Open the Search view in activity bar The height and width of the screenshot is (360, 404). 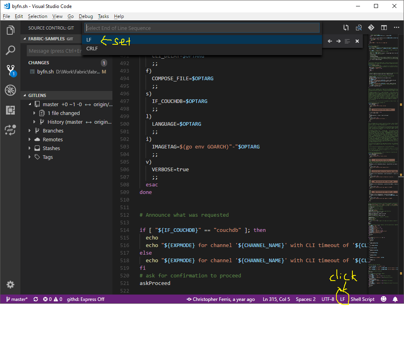[x=10, y=50]
